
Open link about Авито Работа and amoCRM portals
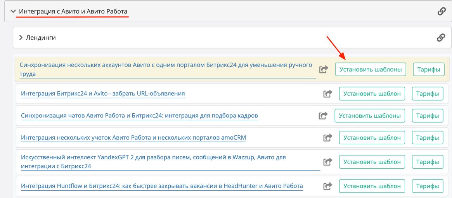point(133,138)
